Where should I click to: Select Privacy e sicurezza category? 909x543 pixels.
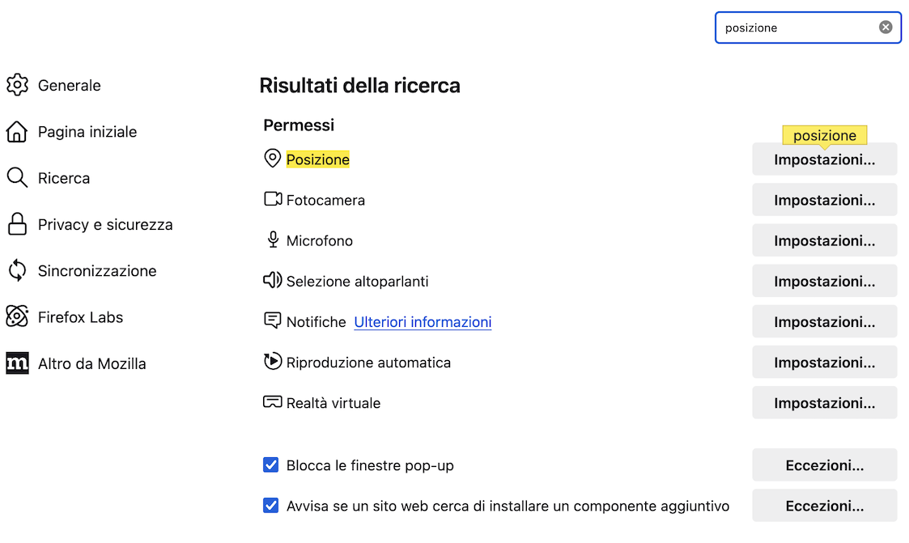click(105, 224)
